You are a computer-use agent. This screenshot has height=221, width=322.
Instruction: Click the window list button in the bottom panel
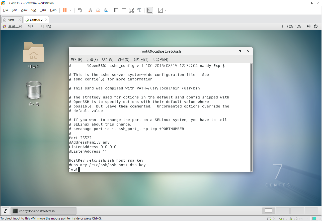(x=6, y=211)
